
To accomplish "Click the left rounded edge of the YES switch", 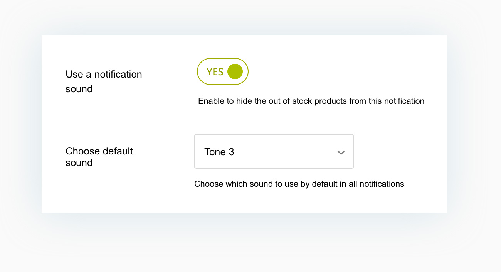I will click(201, 71).
